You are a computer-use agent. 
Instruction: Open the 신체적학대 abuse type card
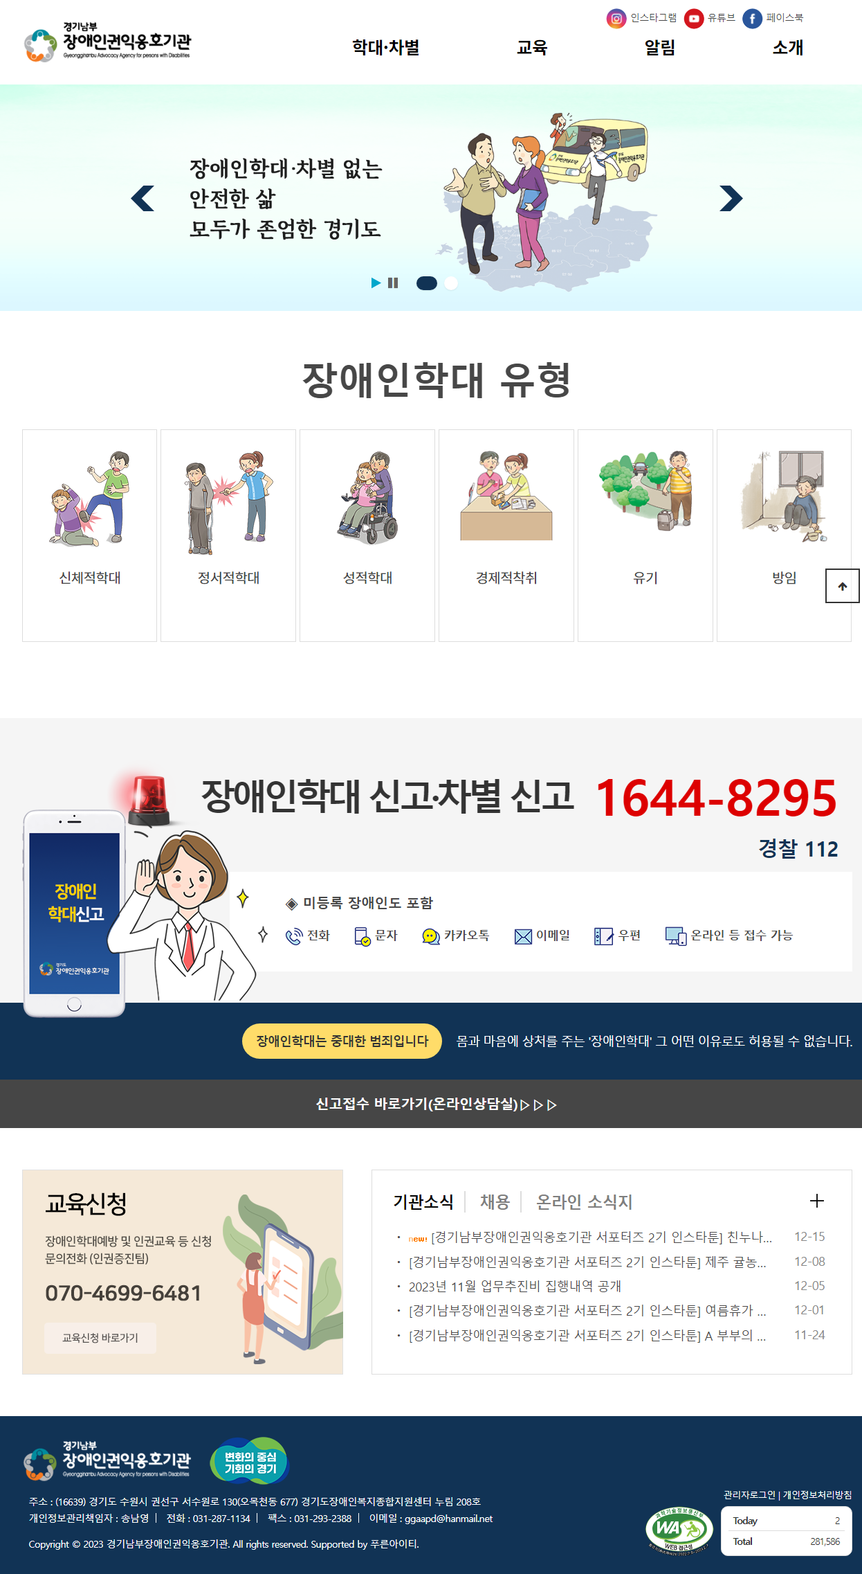[90, 535]
